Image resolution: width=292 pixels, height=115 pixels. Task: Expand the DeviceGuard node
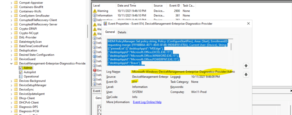point(11,59)
